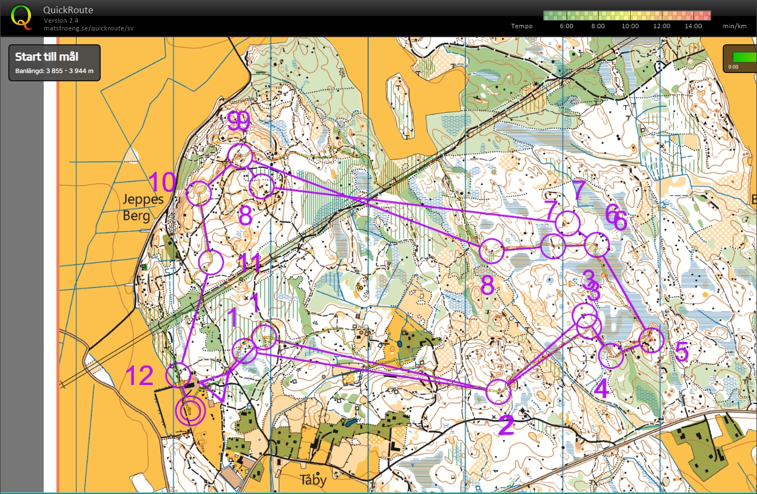757x494 pixels.
Task: Click the Version 2.4 label
Action: pos(61,20)
